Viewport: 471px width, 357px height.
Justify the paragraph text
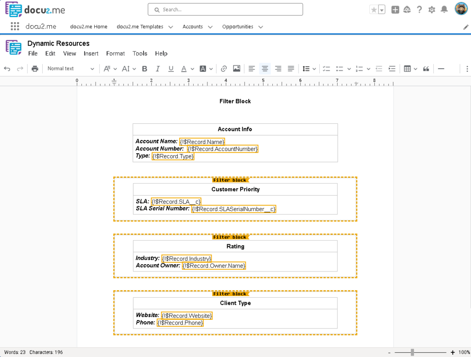(x=291, y=69)
